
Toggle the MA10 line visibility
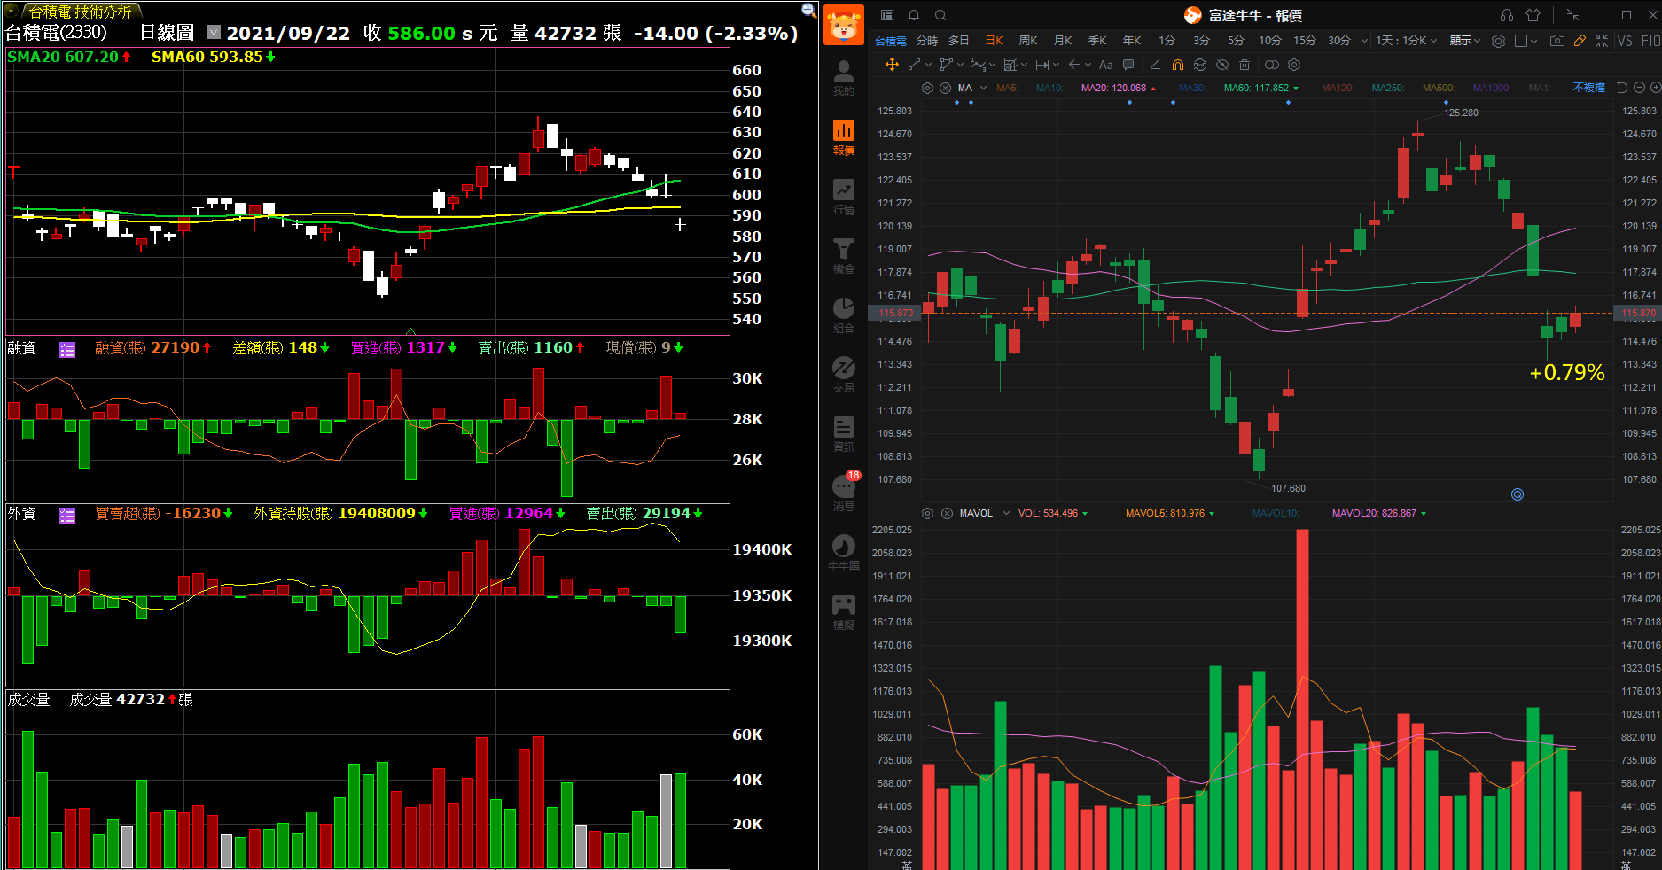1049,88
